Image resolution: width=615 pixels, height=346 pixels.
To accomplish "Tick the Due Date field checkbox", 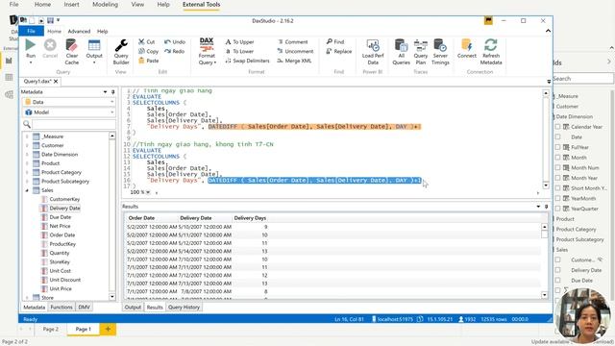I will [x=557, y=280].
